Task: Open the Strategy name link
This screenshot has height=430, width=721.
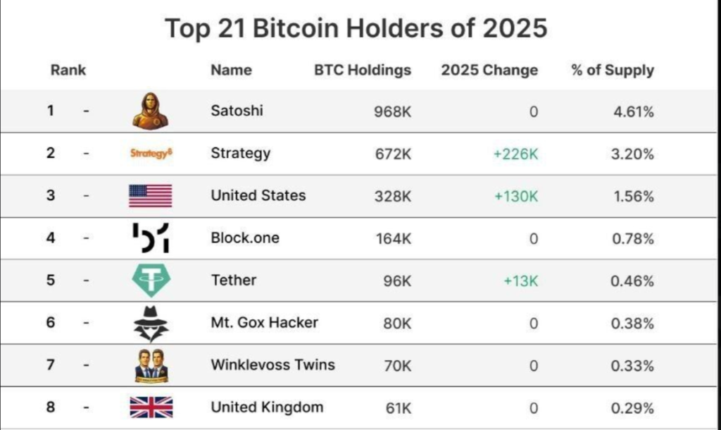Action: (x=240, y=153)
